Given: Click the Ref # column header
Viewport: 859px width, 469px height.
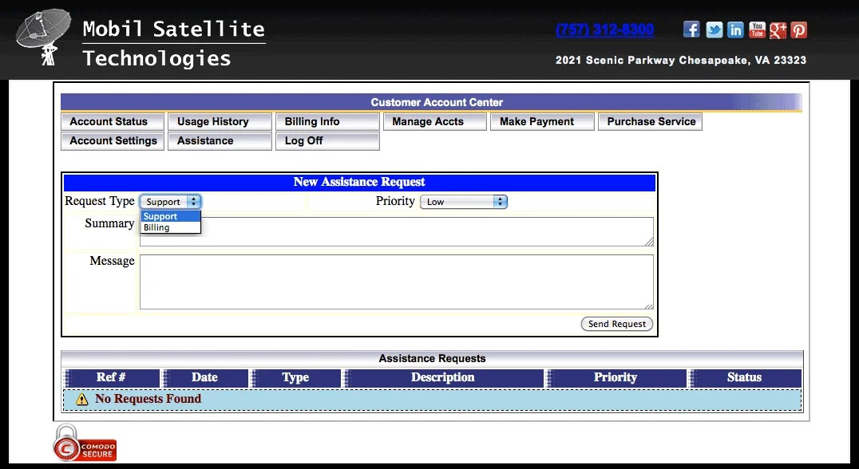Looking at the screenshot, I should [x=112, y=377].
